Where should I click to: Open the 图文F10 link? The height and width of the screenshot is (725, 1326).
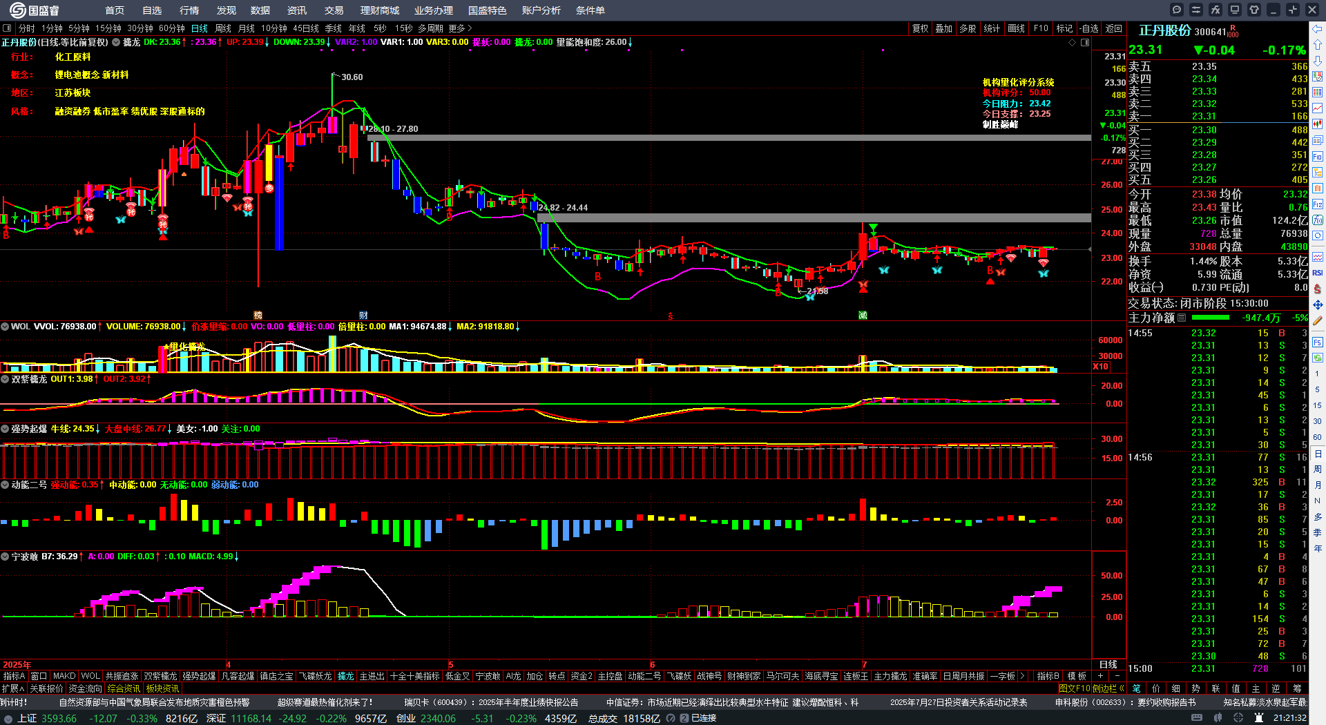point(1074,688)
